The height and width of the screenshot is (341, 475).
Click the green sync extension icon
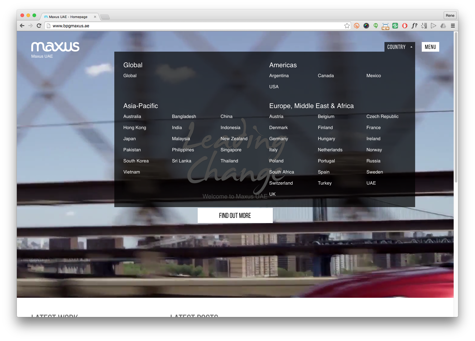(x=395, y=26)
